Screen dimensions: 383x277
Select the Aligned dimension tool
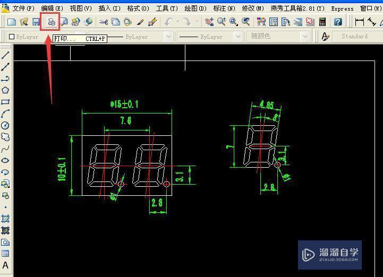coord(372,22)
